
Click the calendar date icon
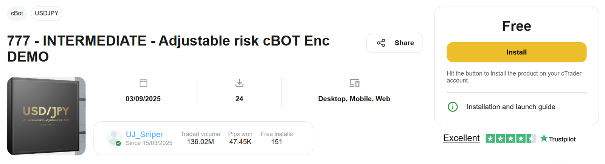(x=143, y=83)
